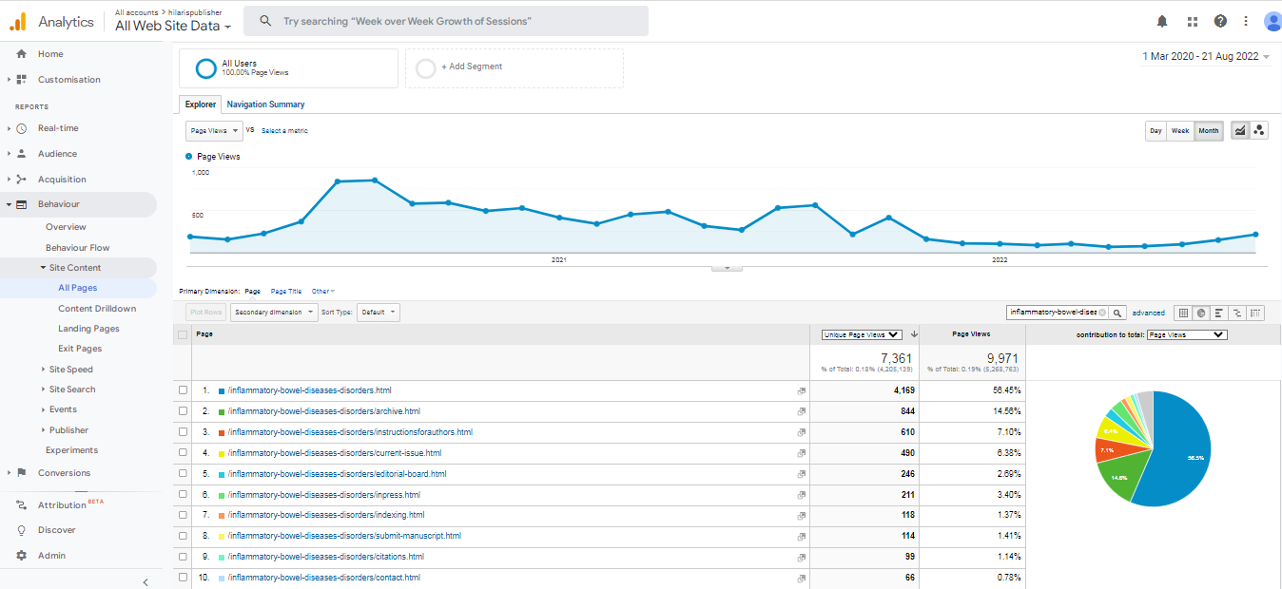Set graph interval to Week

1180,131
